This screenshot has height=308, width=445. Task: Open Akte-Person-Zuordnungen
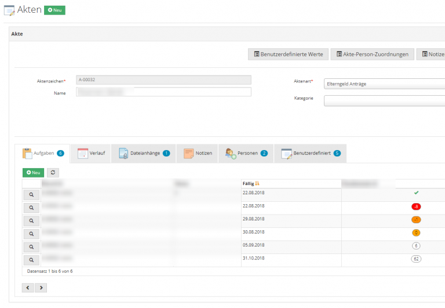(x=373, y=55)
